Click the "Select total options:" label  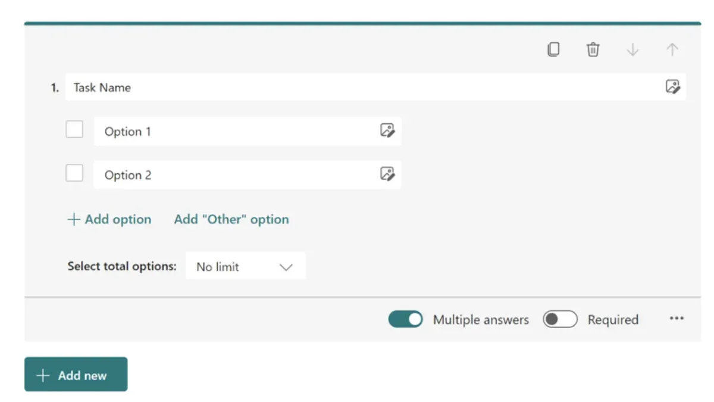pos(122,266)
